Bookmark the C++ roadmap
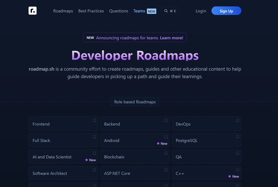Viewport: 278px width, 187px height. click(238, 170)
